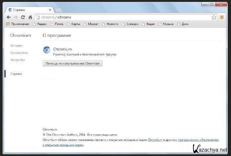
Task: Open a new tab button
Action: click(58, 10)
